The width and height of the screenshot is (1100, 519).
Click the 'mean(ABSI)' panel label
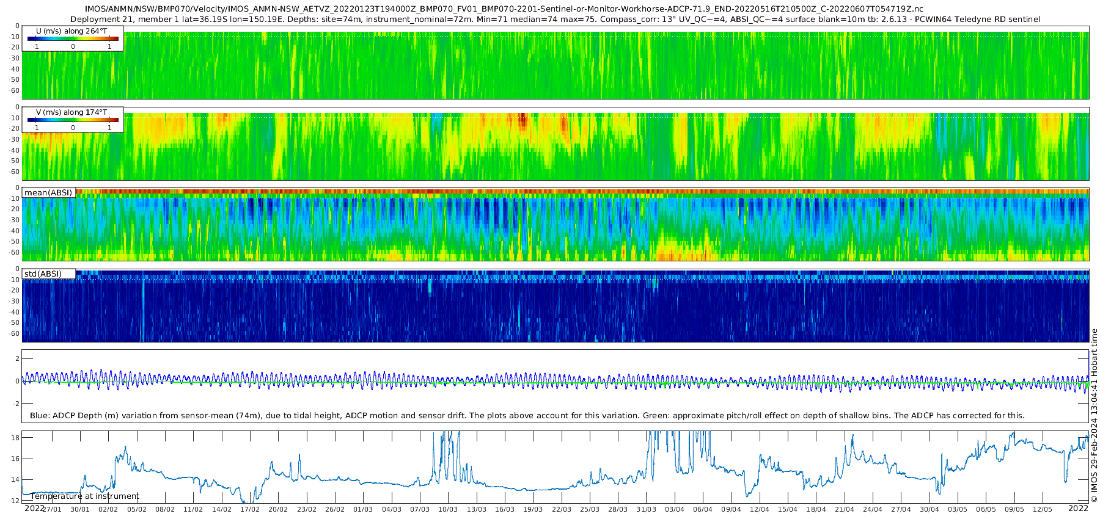[48, 193]
